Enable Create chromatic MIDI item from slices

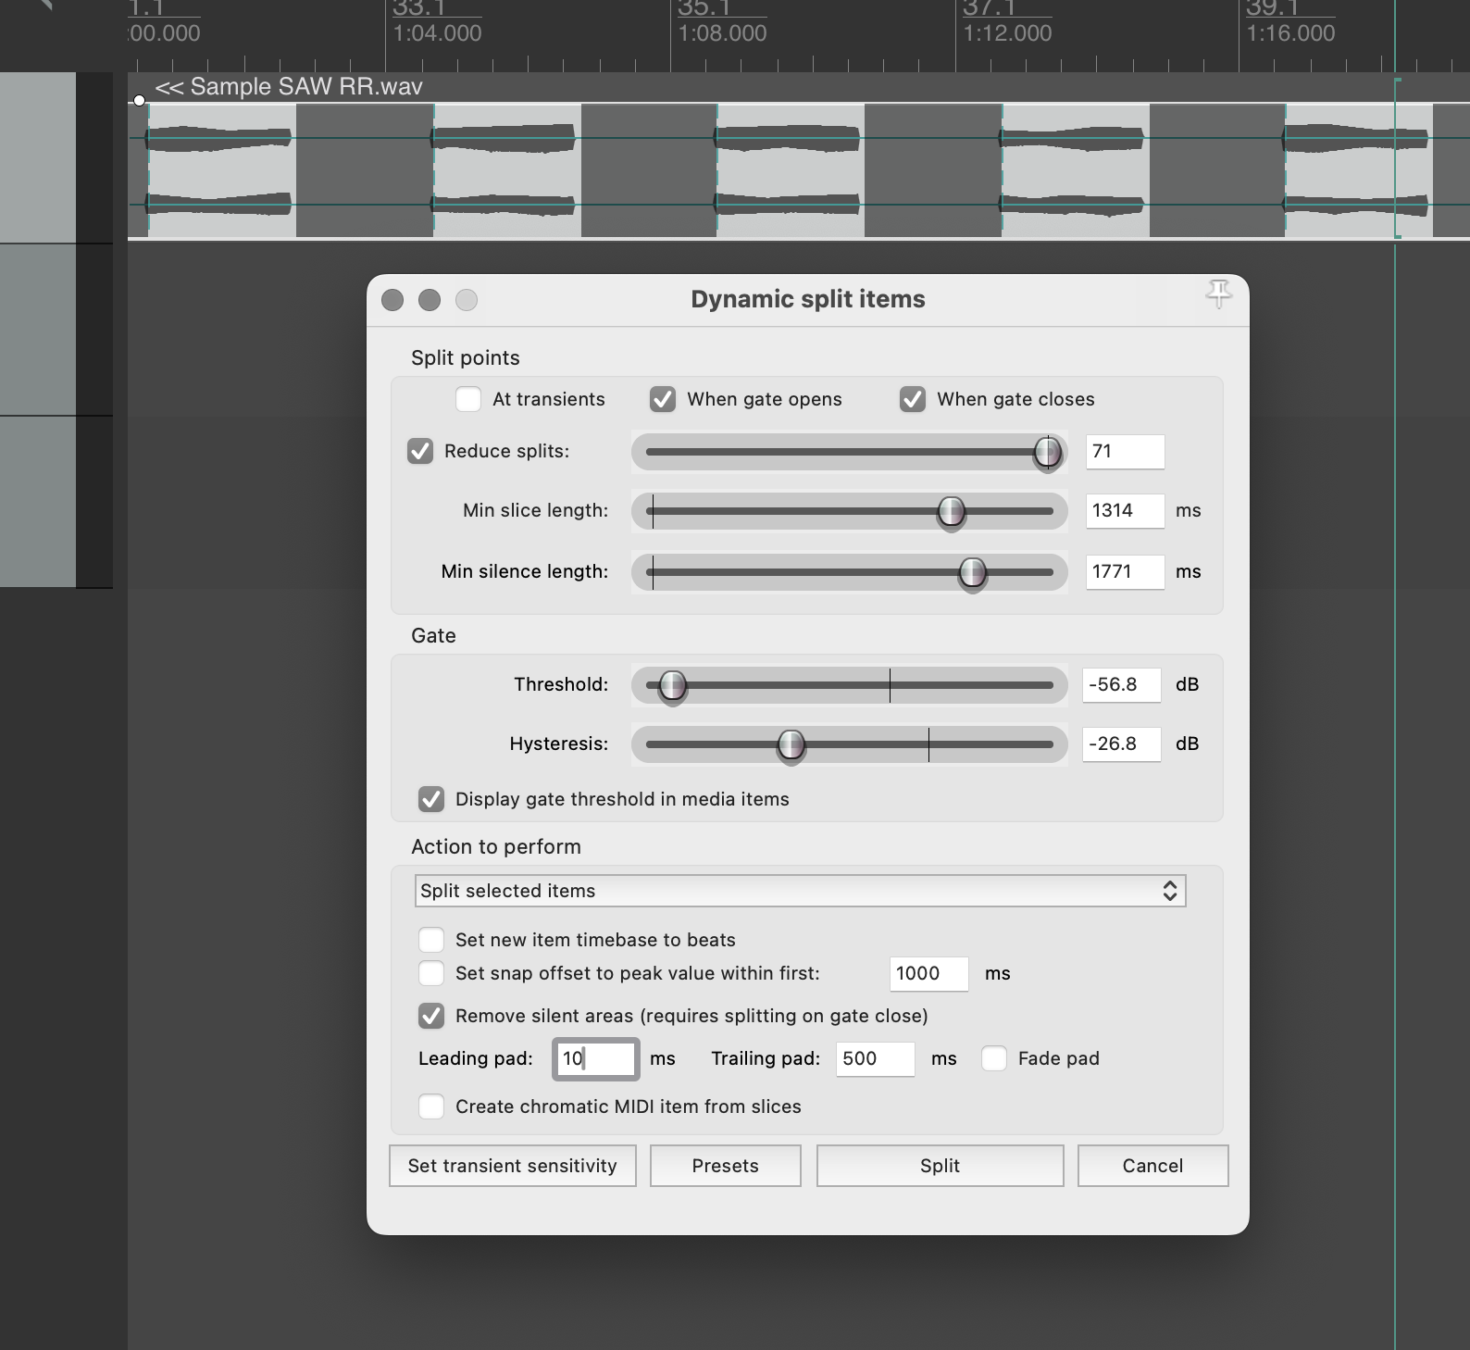coord(431,1106)
